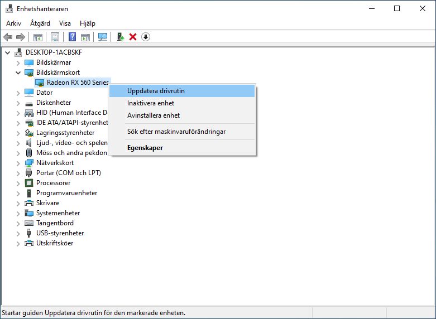Viewport: 436px width, 319px height.
Task: Click the red X uninstall device icon
Action: [x=133, y=37]
